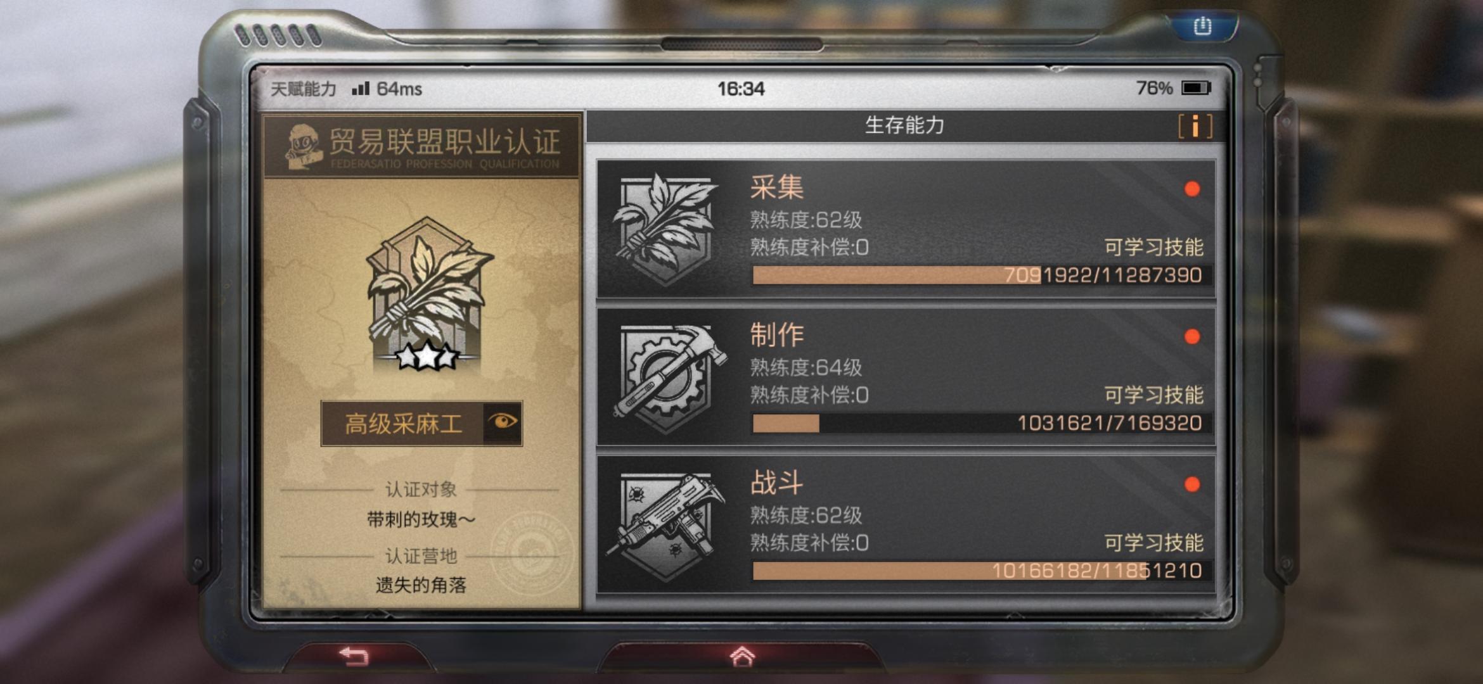The image size is (1483, 684).
Task: Select the 生存能力 header tab
Action: pyautogui.click(x=905, y=125)
